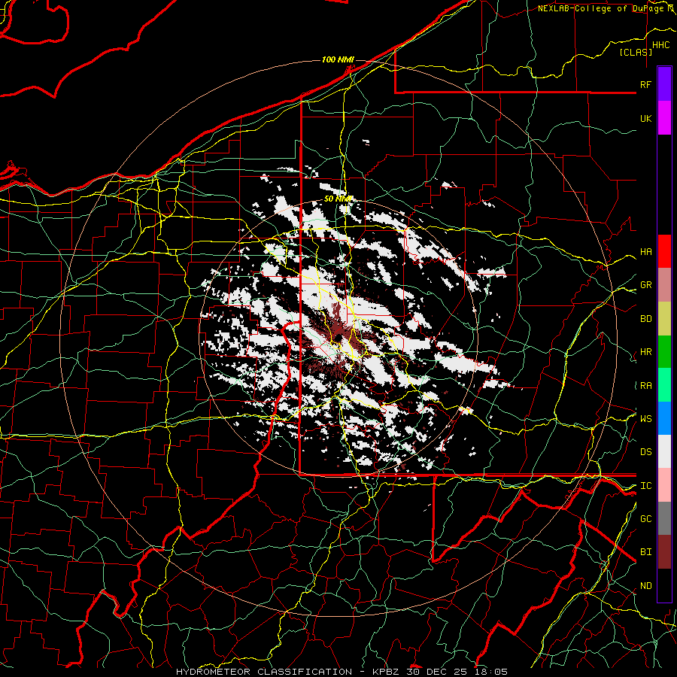The width and height of the screenshot is (677, 677).
Task: Select the GR color swatch in legend
Action: pyautogui.click(x=664, y=284)
